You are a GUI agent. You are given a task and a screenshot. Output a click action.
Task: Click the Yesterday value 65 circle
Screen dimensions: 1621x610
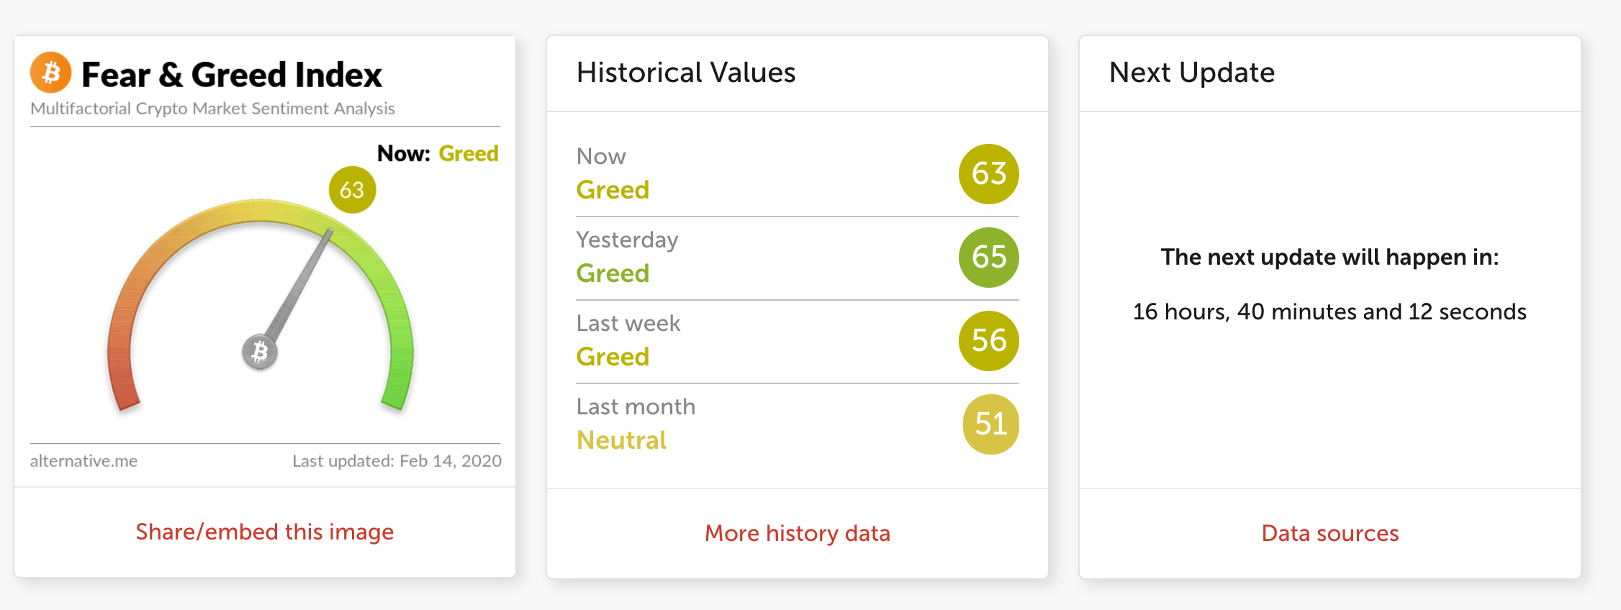[988, 258]
